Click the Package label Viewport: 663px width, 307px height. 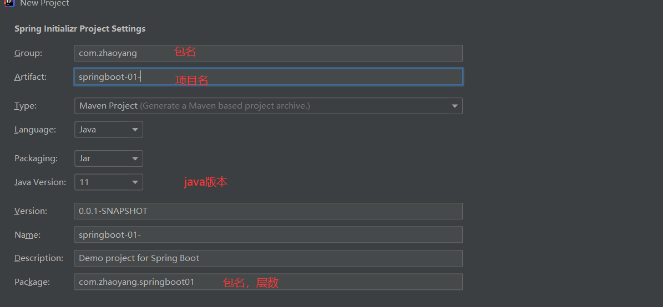pyautogui.click(x=32, y=282)
